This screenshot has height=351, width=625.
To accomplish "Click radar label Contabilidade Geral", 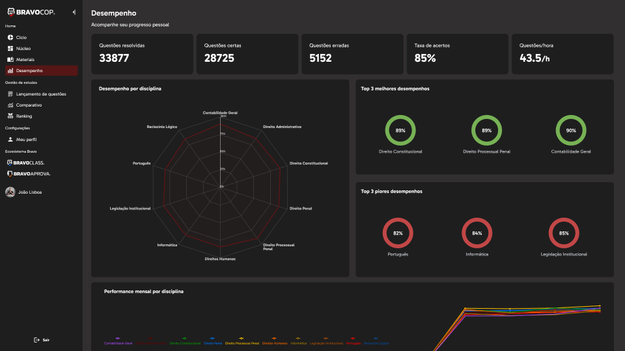I will coord(220,112).
